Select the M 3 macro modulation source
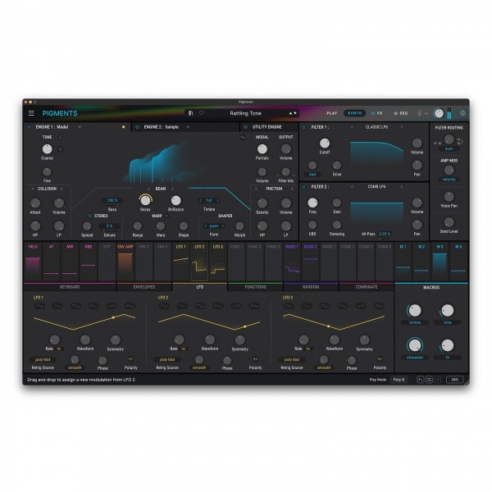This screenshot has width=492, height=492. point(440,262)
